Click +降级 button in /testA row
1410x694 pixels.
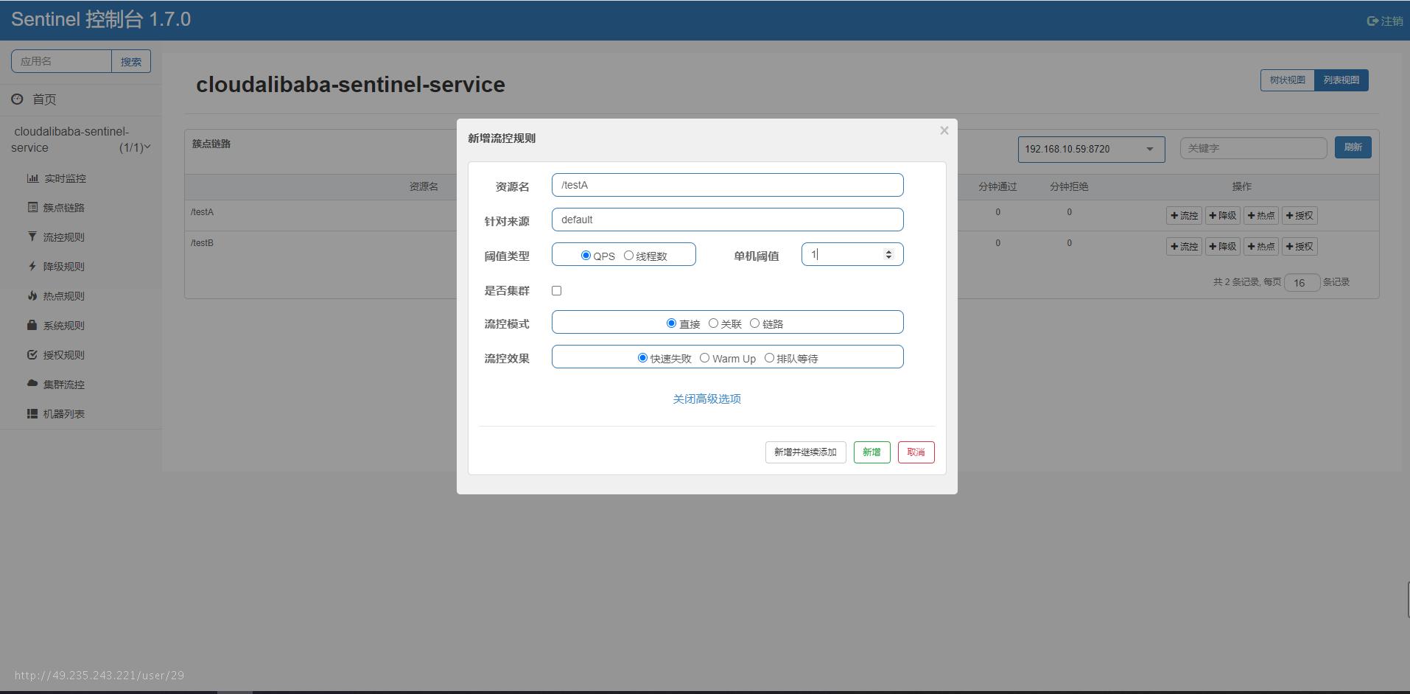point(1223,216)
